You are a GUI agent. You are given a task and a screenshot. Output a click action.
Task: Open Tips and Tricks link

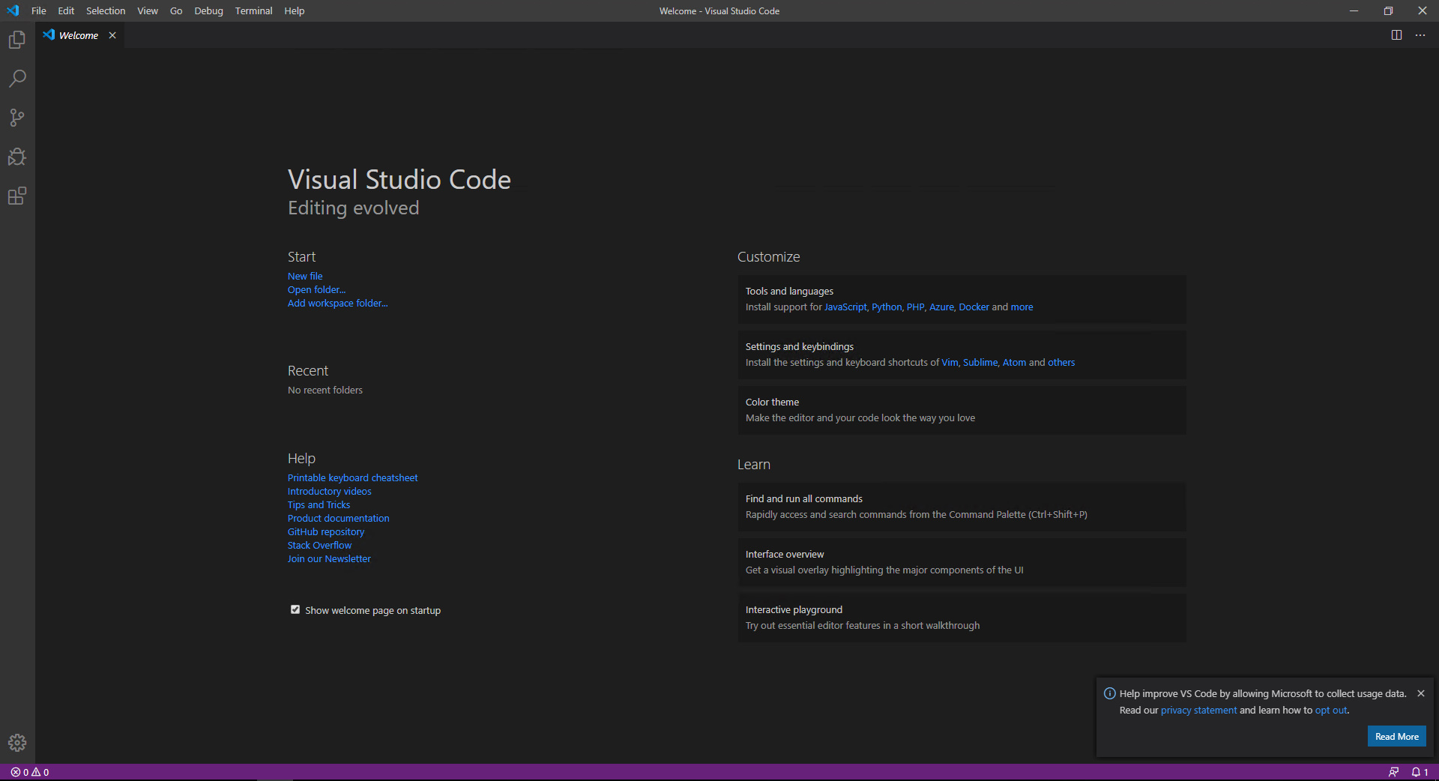(319, 504)
